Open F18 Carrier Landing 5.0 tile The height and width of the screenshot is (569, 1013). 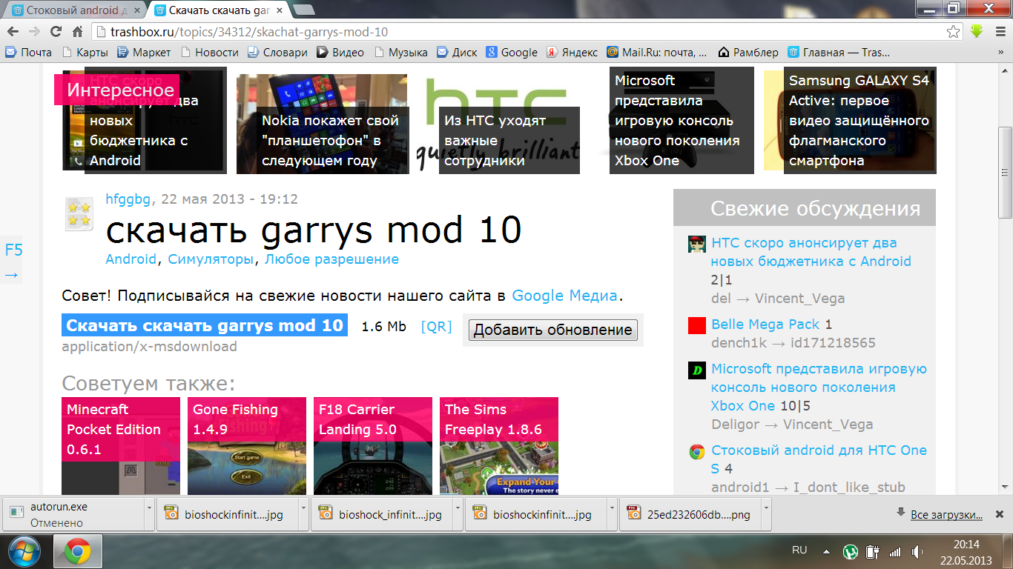coord(373,445)
